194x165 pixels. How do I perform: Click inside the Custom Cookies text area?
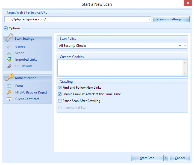tap(120, 68)
